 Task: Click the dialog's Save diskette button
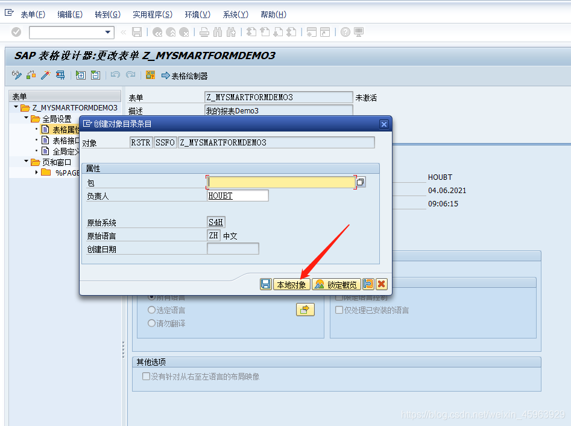pyautogui.click(x=266, y=284)
